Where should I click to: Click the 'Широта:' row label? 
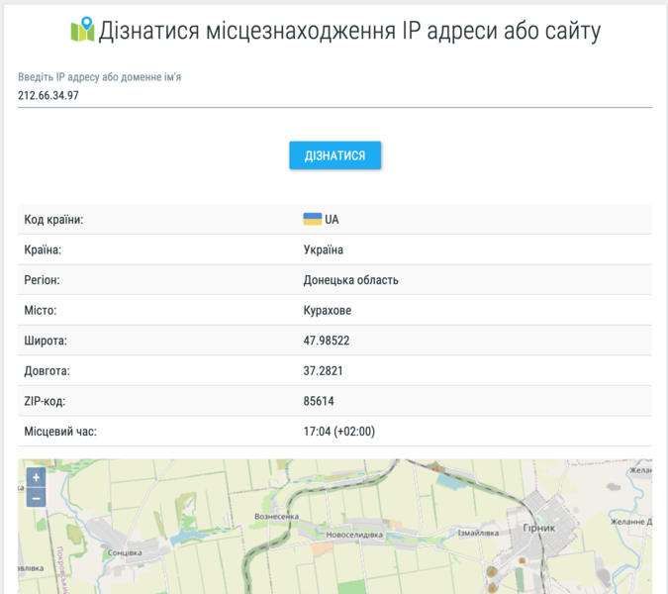tap(46, 341)
